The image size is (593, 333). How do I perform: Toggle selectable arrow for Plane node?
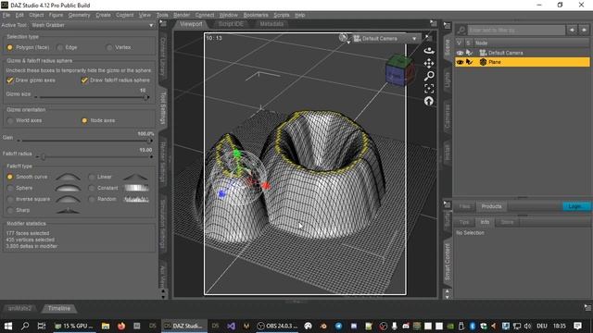pyautogui.click(x=470, y=62)
